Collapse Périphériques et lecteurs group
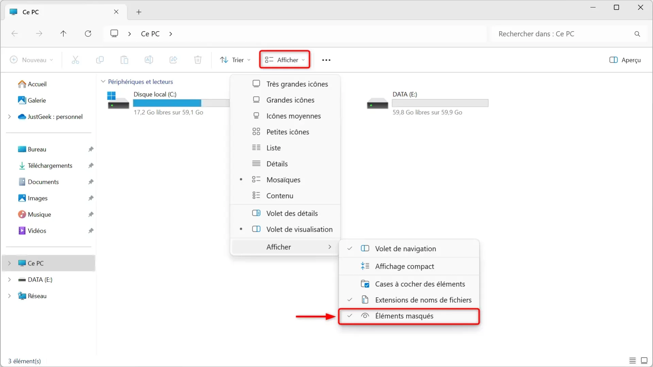653x367 pixels. click(103, 82)
